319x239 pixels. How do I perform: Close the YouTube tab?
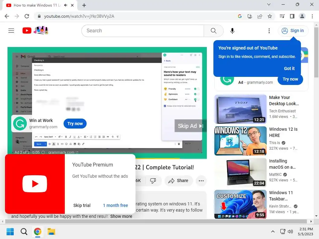pos(72,5)
